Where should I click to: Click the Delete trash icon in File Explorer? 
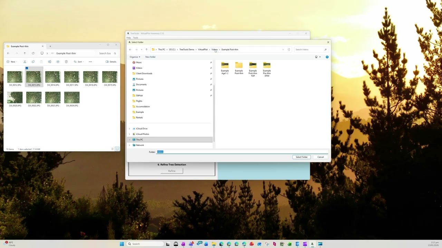(66, 62)
